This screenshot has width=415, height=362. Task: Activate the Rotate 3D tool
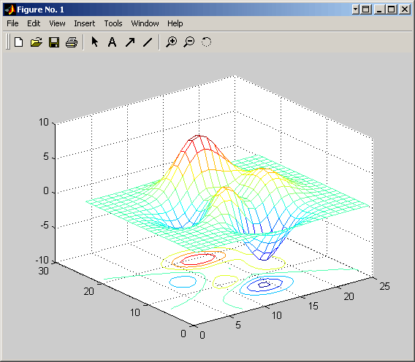coord(207,42)
